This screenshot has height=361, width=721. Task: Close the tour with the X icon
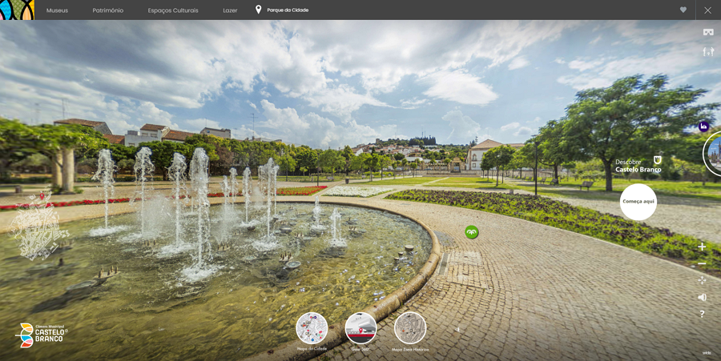707,10
